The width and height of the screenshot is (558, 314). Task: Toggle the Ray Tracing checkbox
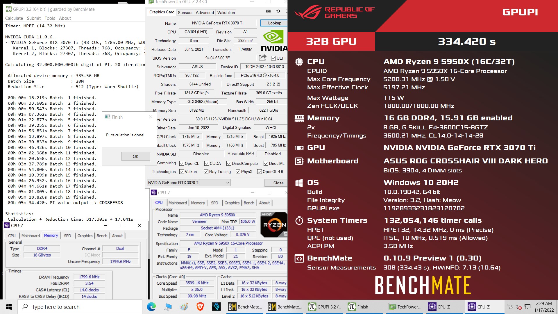pos(206,172)
